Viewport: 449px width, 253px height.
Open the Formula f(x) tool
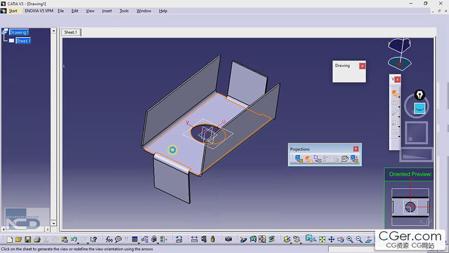pyautogui.click(x=109, y=239)
